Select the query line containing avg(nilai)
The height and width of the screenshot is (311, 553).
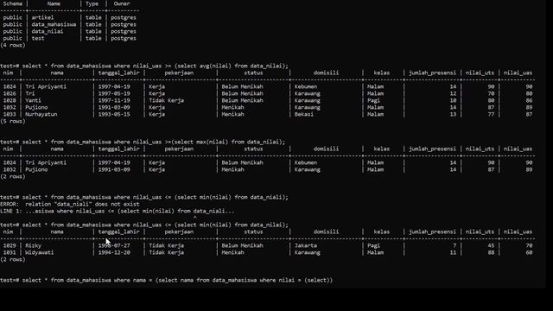[144, 66]
